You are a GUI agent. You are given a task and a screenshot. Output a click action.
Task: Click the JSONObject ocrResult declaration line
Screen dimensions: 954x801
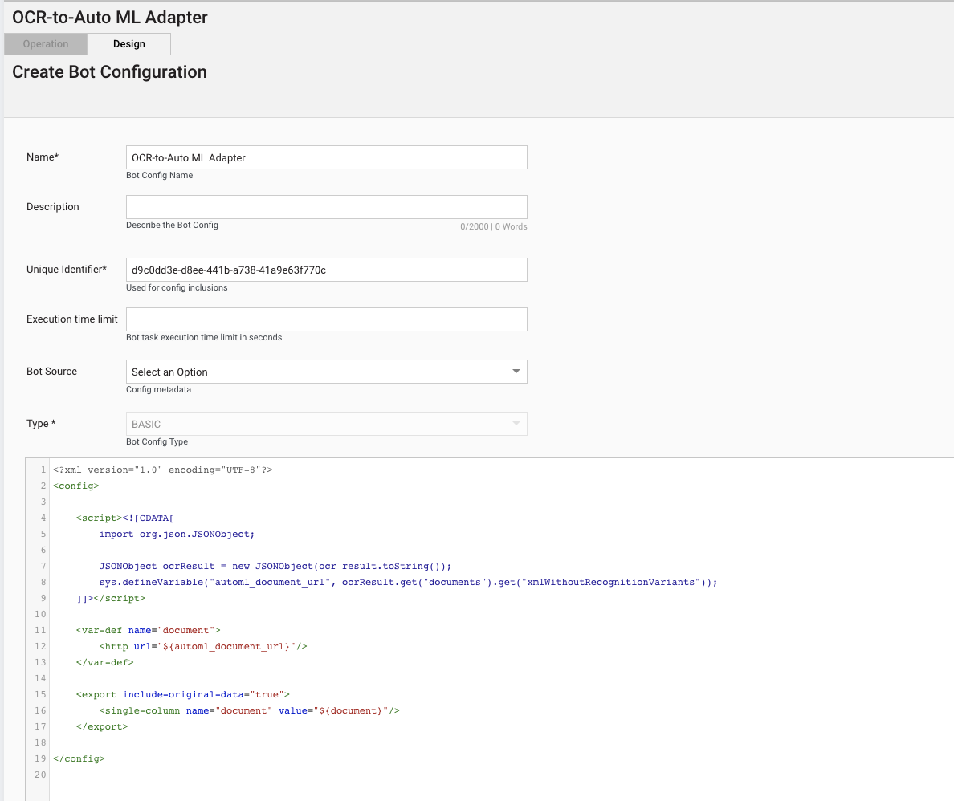pos(275,566)
